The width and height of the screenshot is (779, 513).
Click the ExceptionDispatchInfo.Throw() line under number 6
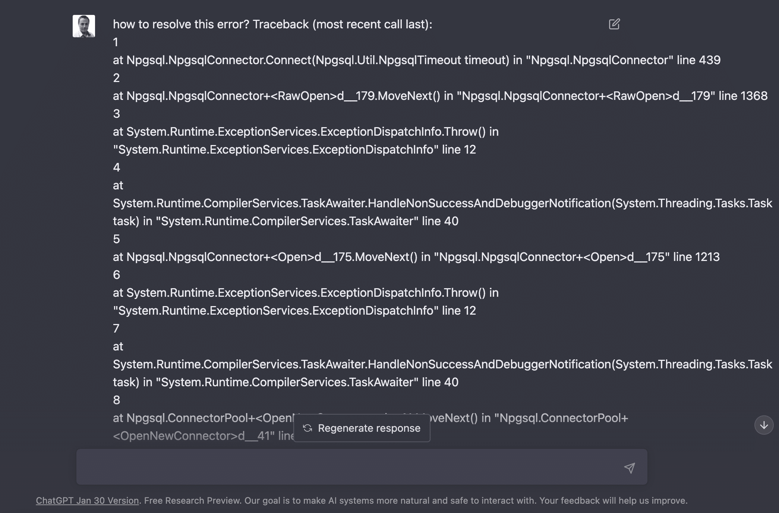point(306,293)
